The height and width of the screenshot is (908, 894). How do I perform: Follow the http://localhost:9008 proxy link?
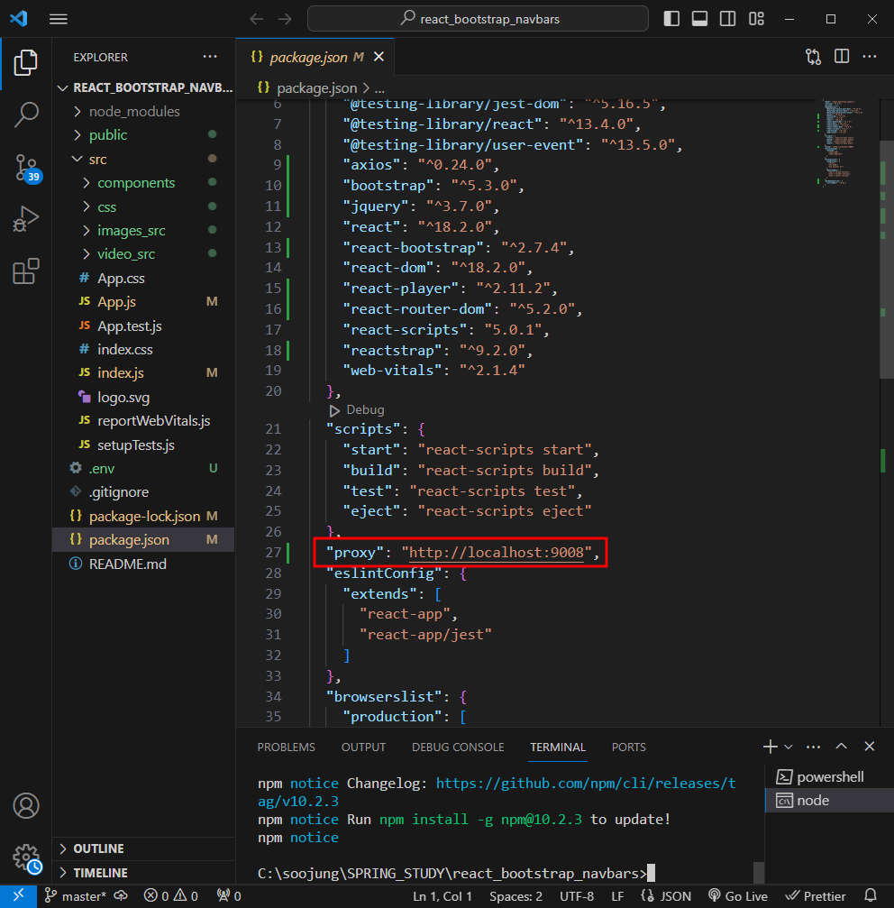pyautogui.click(x=497, y=553)
